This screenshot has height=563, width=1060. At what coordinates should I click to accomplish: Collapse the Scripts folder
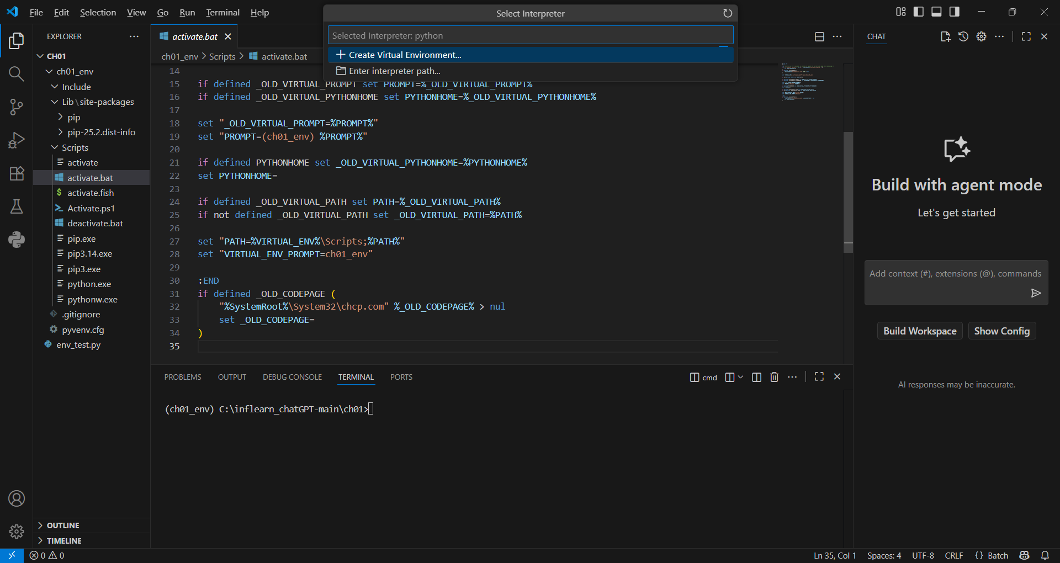point(75,147)
